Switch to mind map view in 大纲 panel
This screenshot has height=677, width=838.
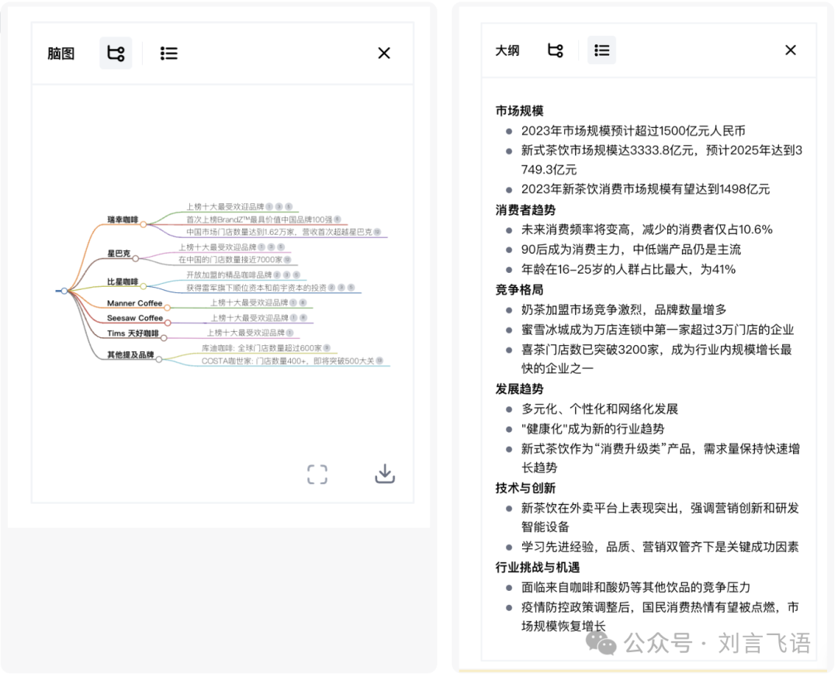pos(556,50)
